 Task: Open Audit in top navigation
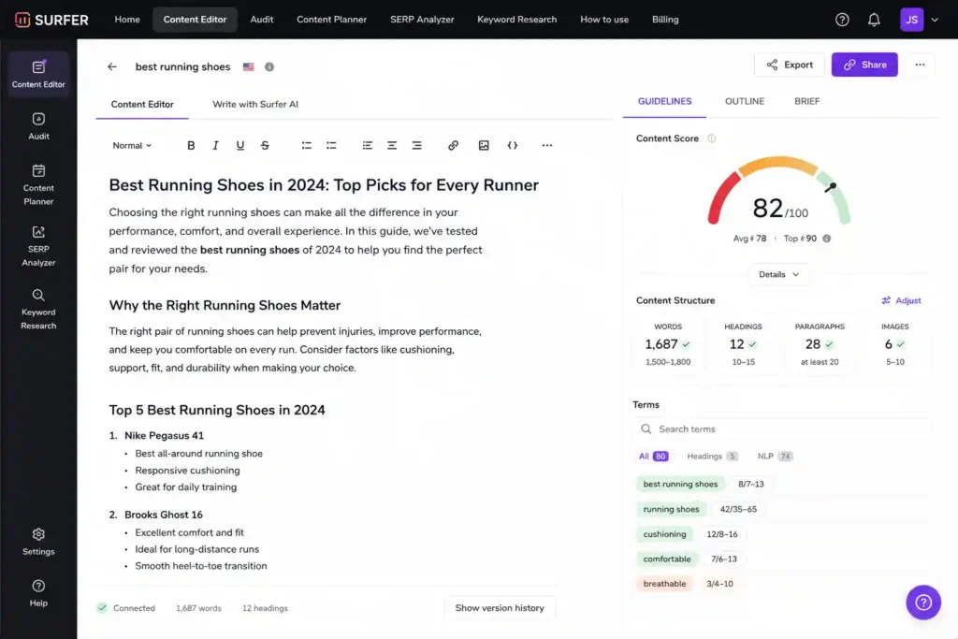pyautogui.click(x=262, y=20)
